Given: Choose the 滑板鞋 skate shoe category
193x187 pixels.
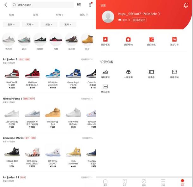Looking at the screenshot, I should 40,42.
